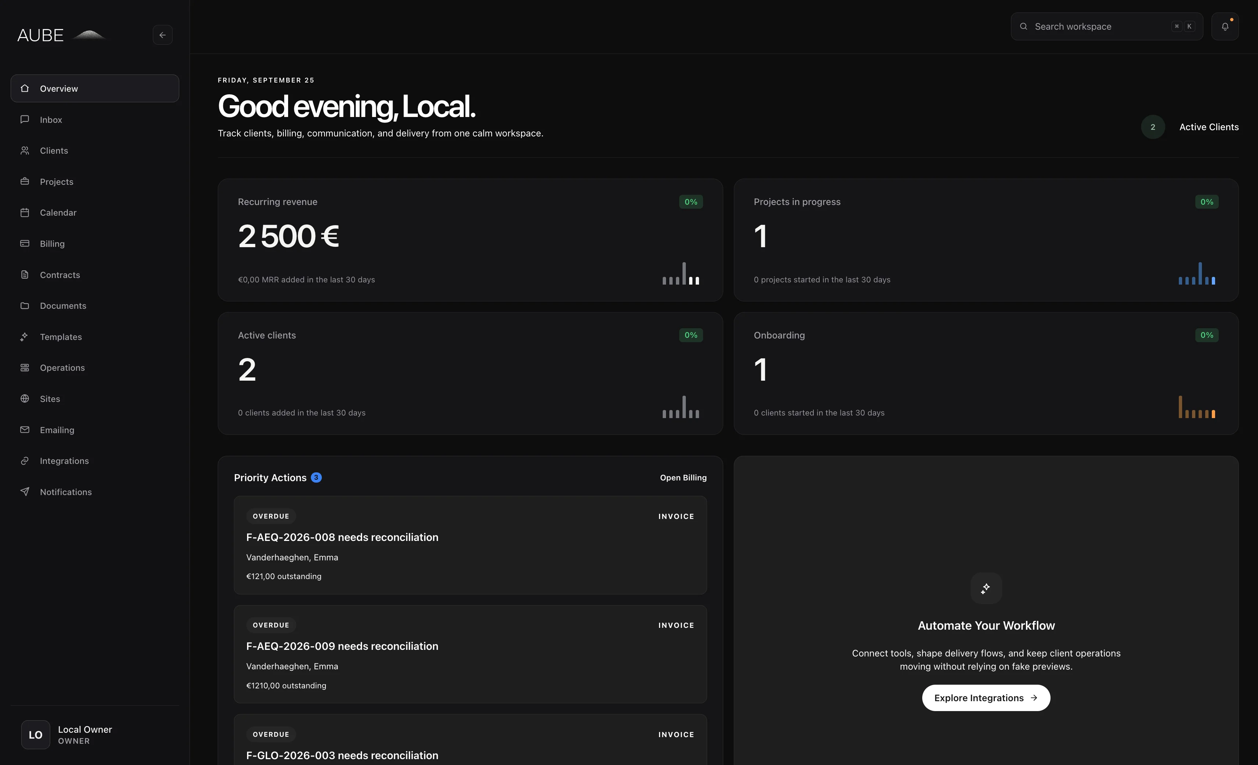The width and height of the screenshot is (1258, 765).
Task: Open the Documents section
Action: pyautogui.click(x=95, y=305)
